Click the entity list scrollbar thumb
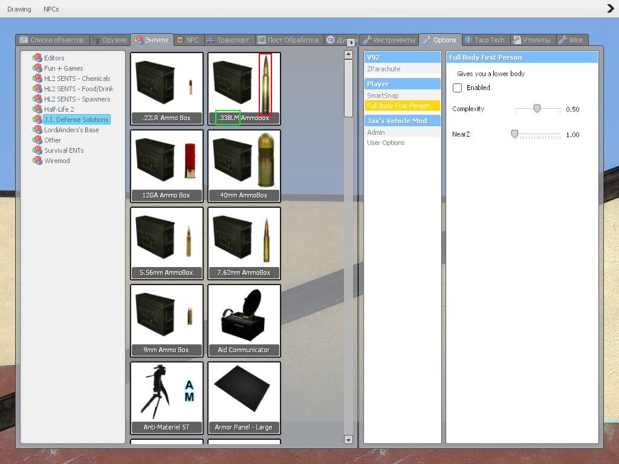The image size is (619, 464). click(348, 88)
